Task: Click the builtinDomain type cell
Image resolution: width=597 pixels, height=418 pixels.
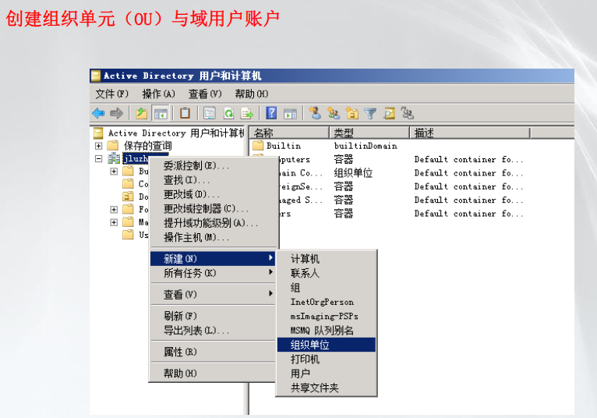Action: 366,146
